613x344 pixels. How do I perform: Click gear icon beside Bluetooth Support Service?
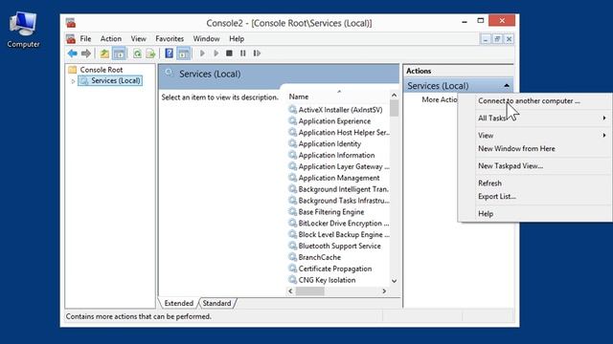[292, 246]
